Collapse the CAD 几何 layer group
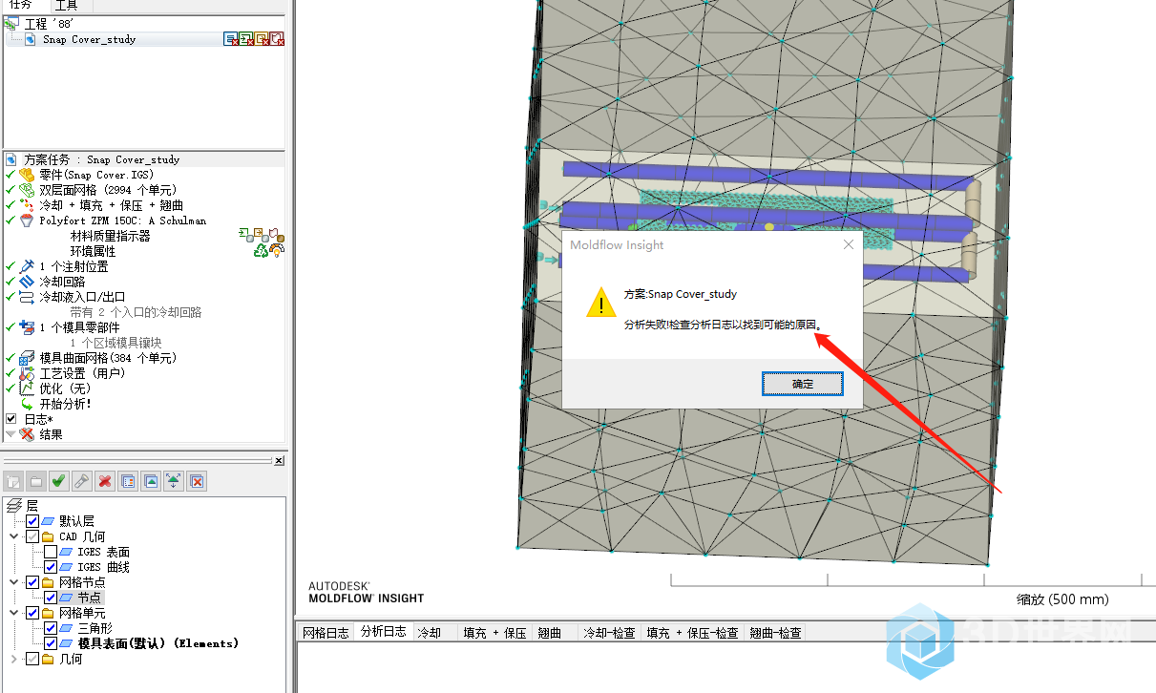 coord(14,536)
